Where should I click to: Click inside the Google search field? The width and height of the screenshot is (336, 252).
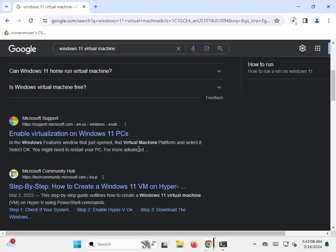click(x=116, y=49)
